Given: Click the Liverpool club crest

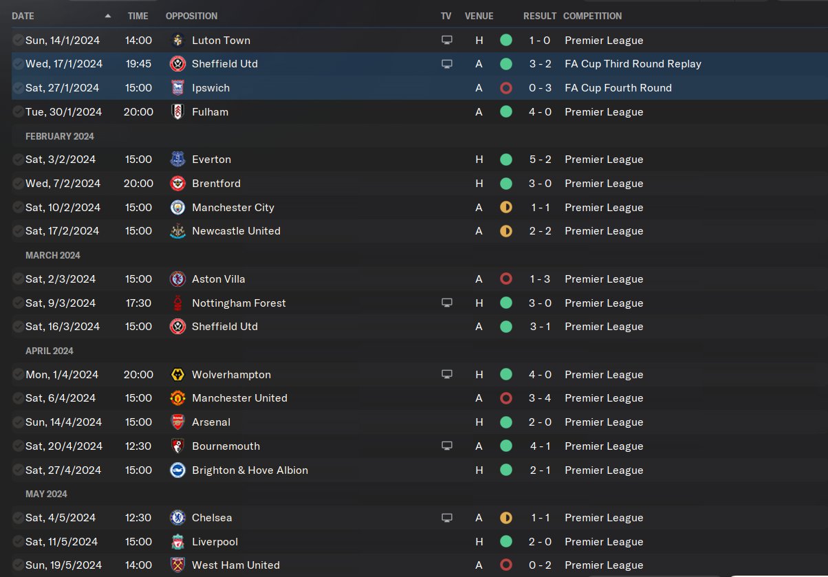Looking at the screenshot, I should (177, 542).
